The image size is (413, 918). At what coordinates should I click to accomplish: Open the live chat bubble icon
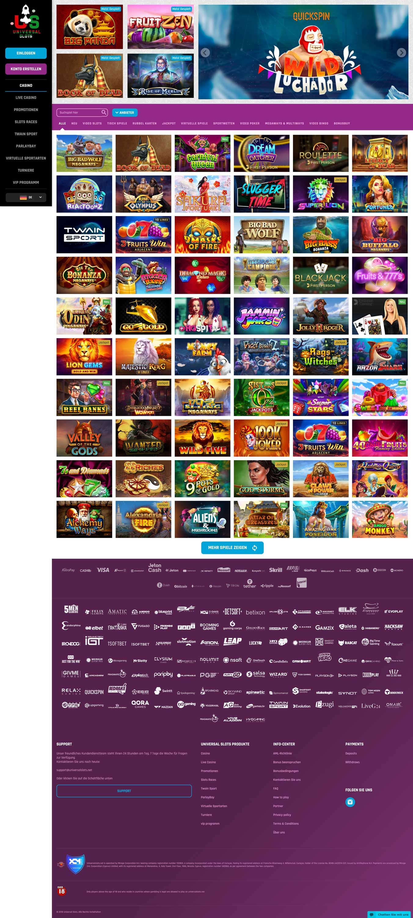[372, 914]
